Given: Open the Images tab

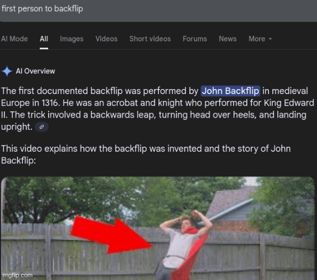Looking at the screenshot, I should tap(72, 39).
